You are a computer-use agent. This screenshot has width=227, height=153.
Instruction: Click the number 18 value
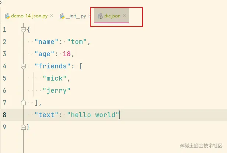coord(66,54)
